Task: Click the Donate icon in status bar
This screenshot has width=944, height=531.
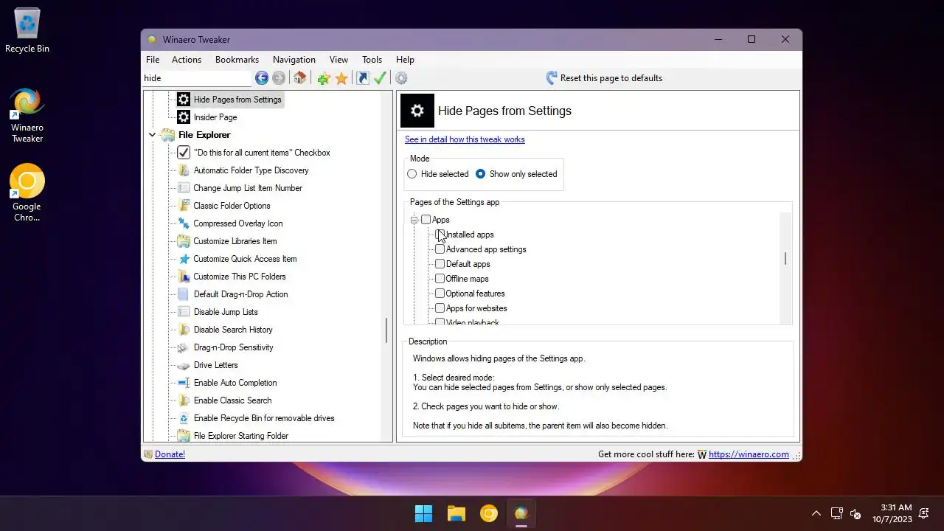Action: pos(148,454)
